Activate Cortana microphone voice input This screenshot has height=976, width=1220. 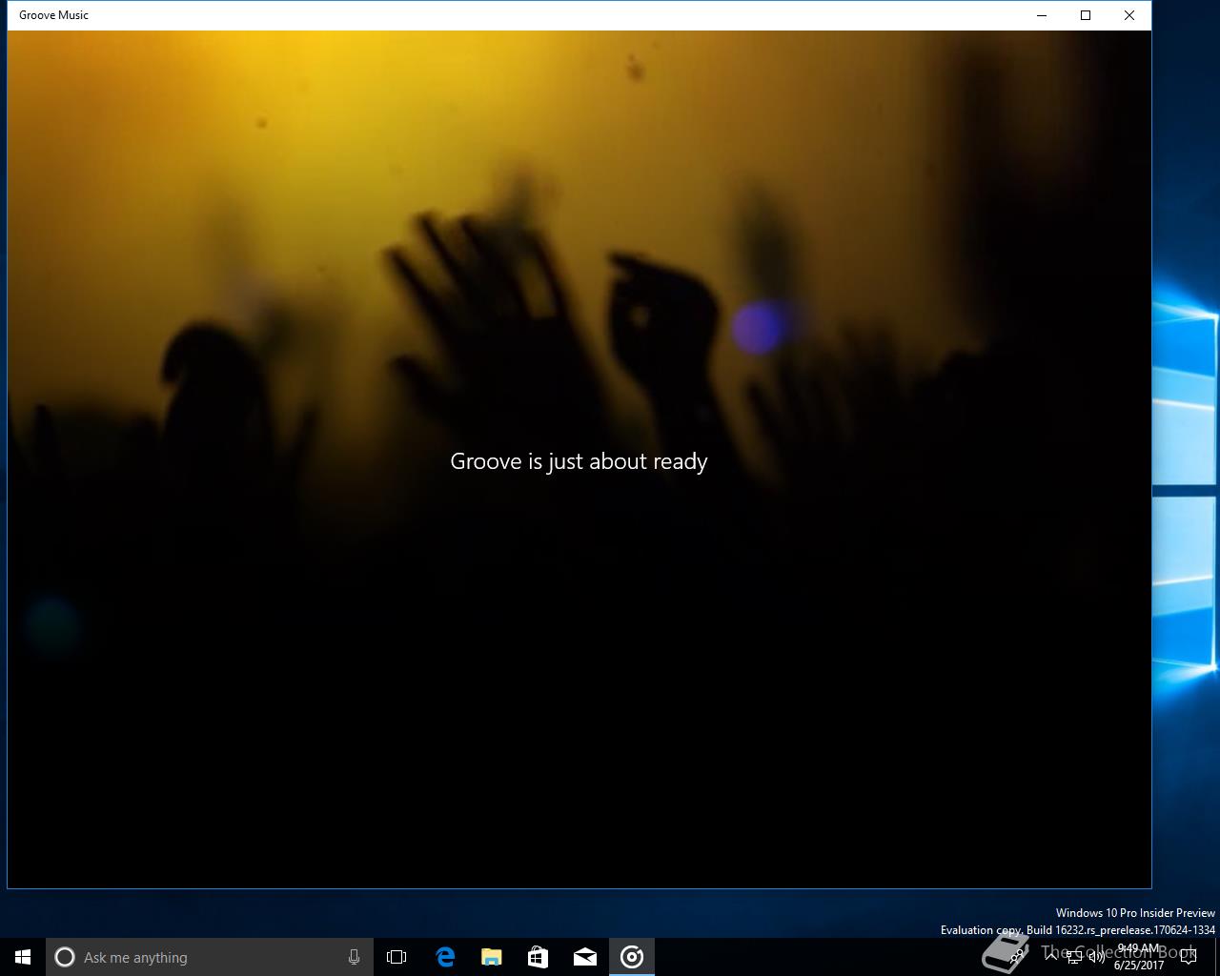pos(354,957)
